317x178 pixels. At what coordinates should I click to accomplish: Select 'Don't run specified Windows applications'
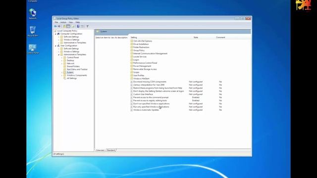[152, 104]
